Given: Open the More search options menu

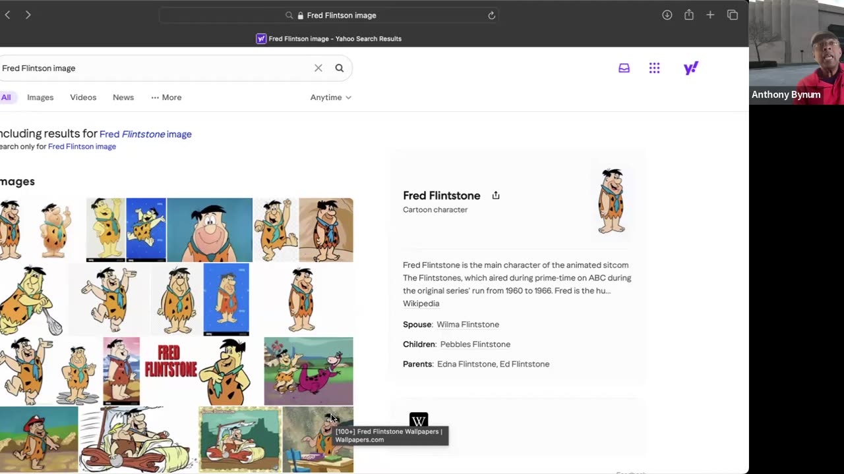Looking at the screenshot, I should (166, 97).
